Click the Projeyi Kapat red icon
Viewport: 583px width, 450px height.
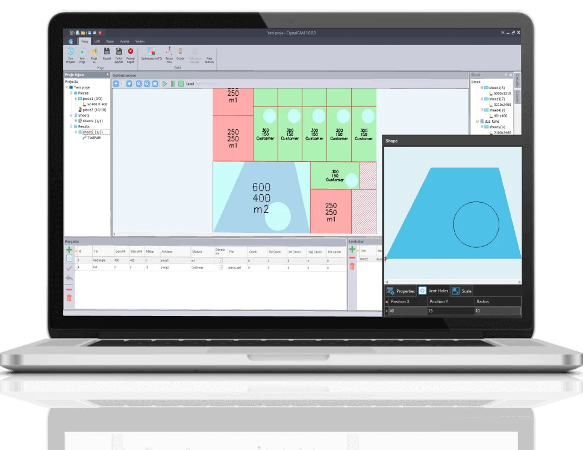(130, 54)
